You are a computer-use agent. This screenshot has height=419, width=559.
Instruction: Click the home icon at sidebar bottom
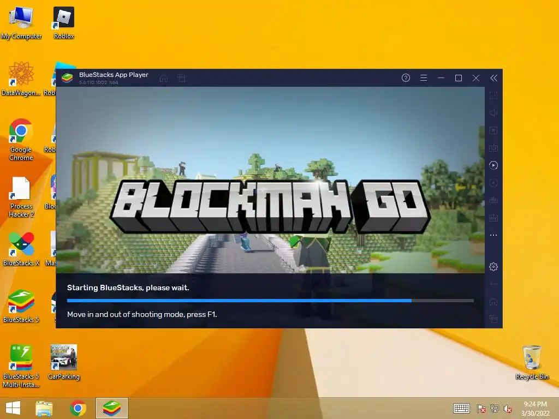point(493,302)
